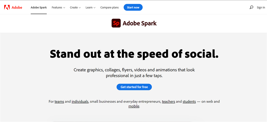Image resolution: width=267 pixels, height=122 pixels.
Task: Click the 'Stand out at the speed of social.' headline
Action: pyautogui.click(x=134, y=54)
